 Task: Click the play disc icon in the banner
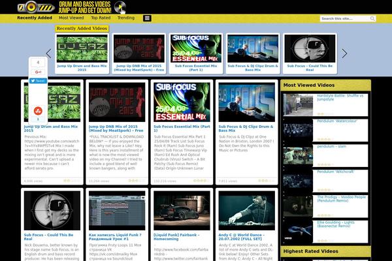(120, 7)
